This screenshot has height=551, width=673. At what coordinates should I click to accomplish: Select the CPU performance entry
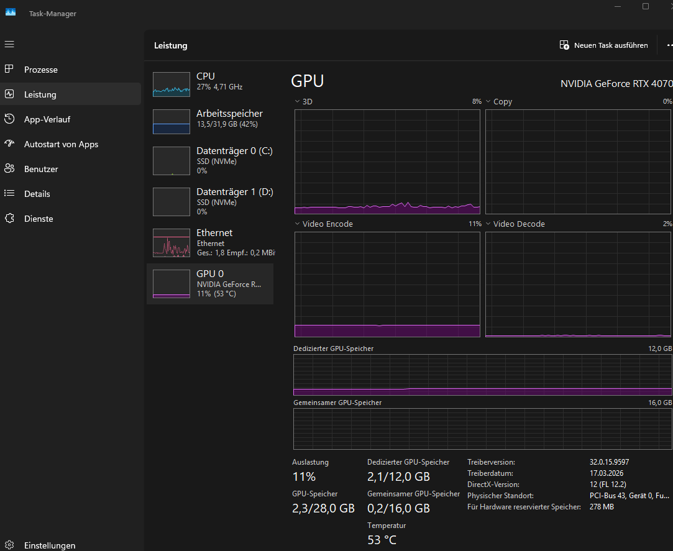pyautogui.click(x=210, y=83)
